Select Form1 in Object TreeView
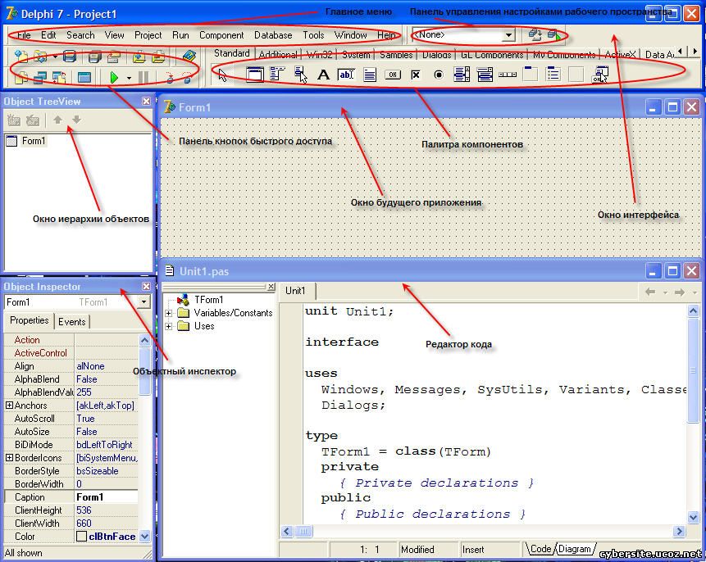 point(34,141)
